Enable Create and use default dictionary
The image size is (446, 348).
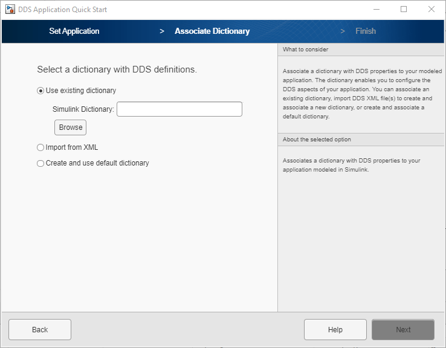coord(41,163)
